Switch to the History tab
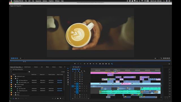The image size is (181, 102). 61,67
